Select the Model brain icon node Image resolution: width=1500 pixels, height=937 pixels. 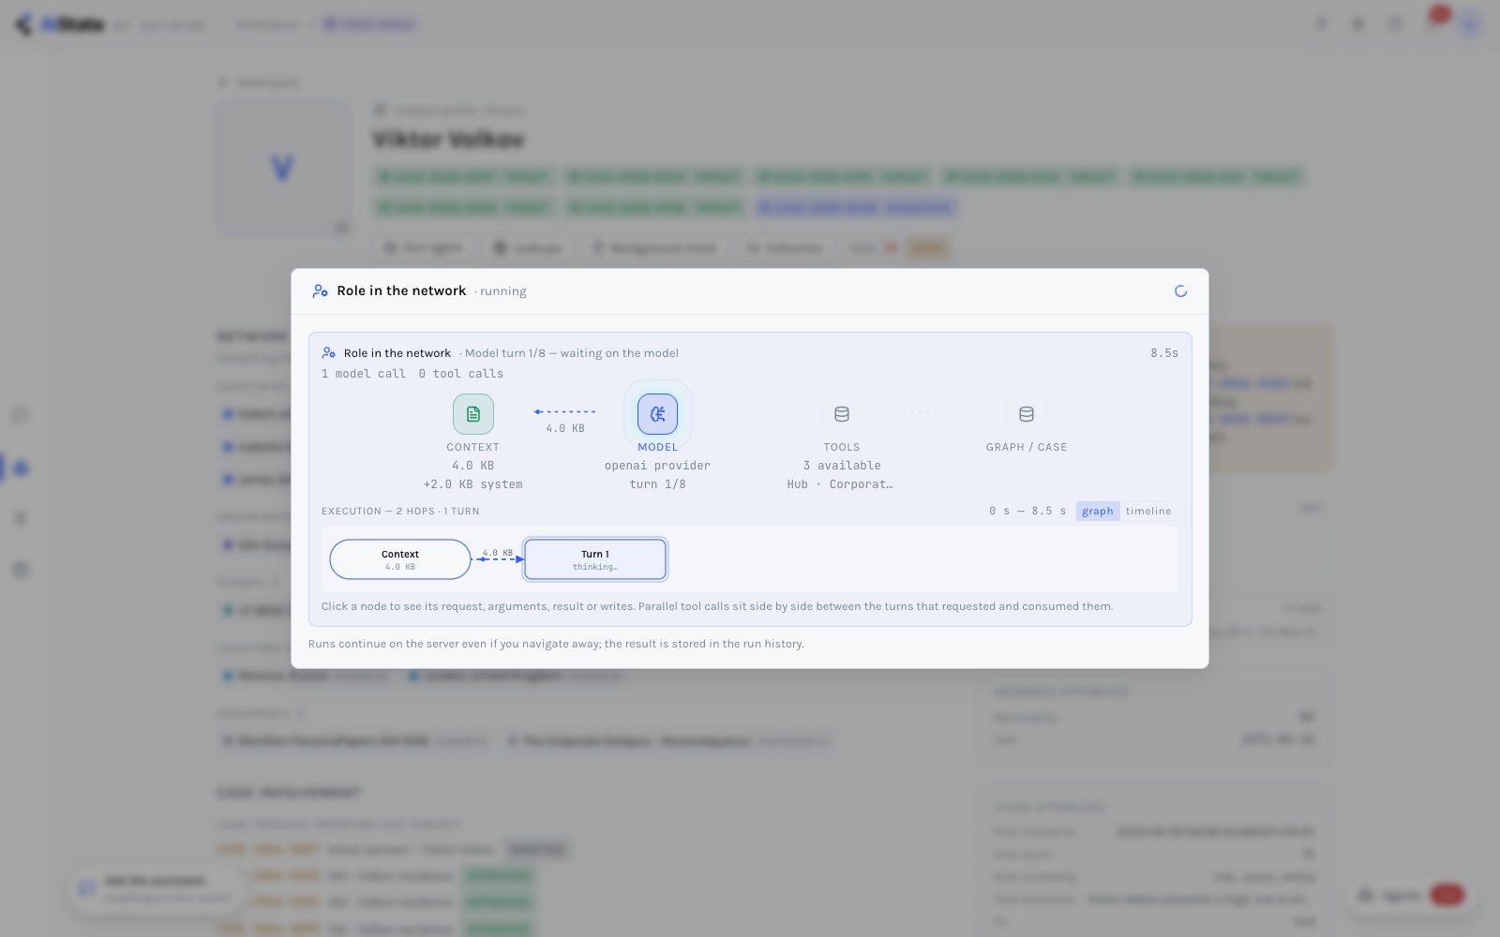point(658,414)
